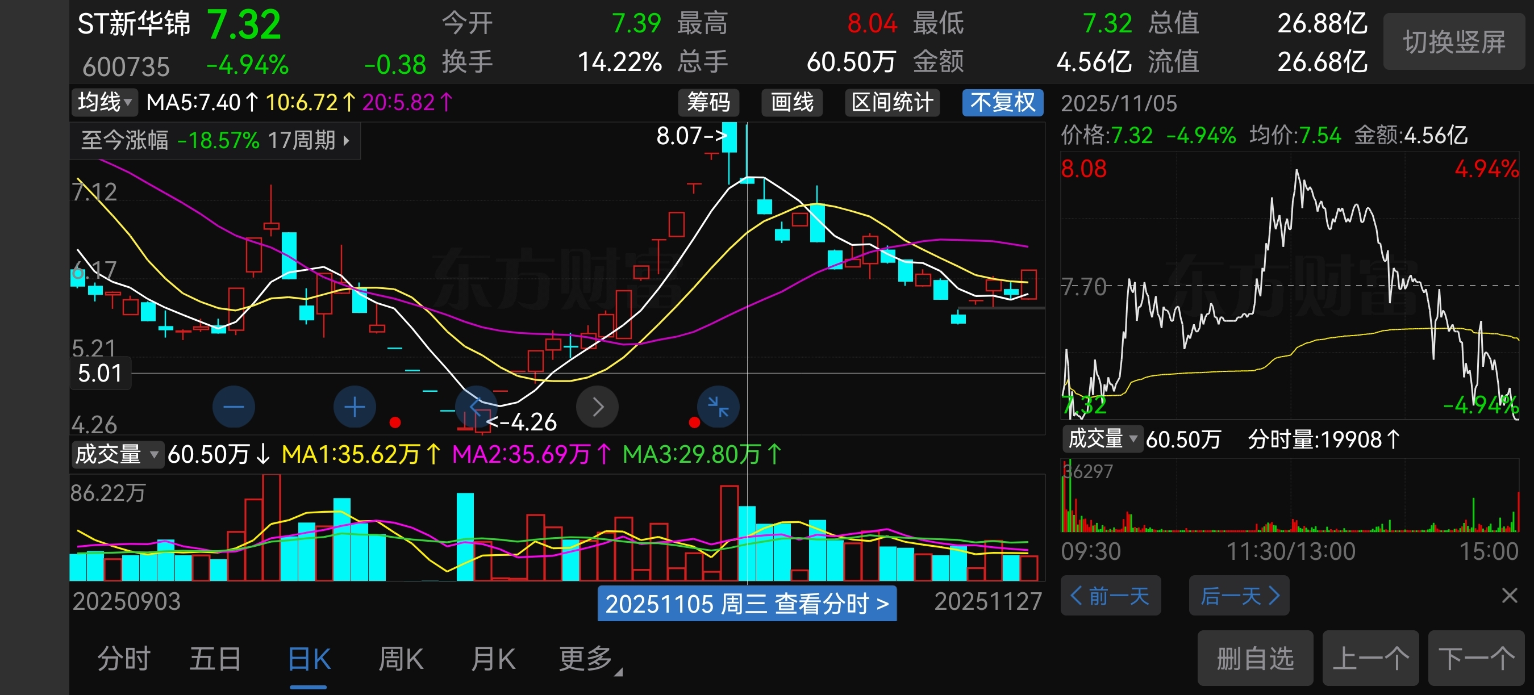Enable the 筹码 chip distribution view
The width and height of the screenshot is (1534, 695).
pyautogui.click(x=708, y=102)
